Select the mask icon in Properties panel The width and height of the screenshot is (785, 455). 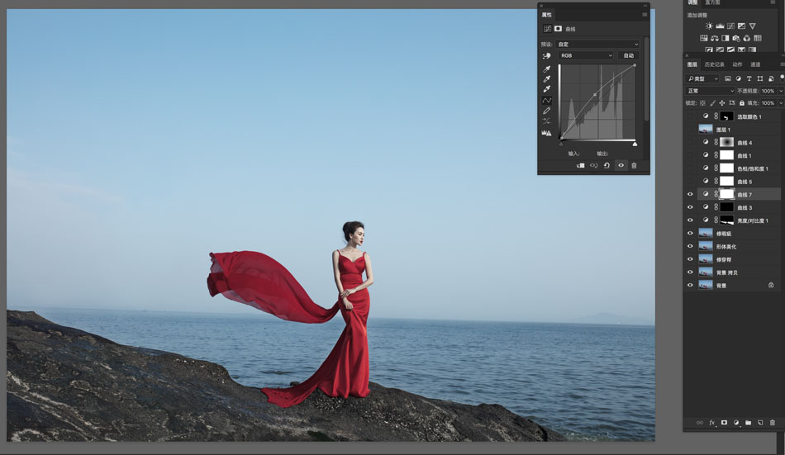(x=559, y=29)
